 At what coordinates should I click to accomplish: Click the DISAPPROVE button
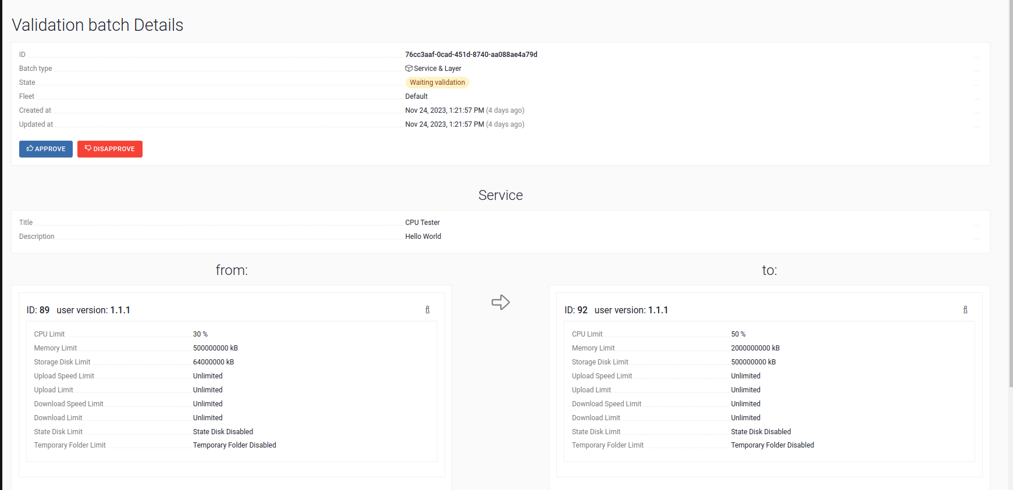tap(110, 149)
